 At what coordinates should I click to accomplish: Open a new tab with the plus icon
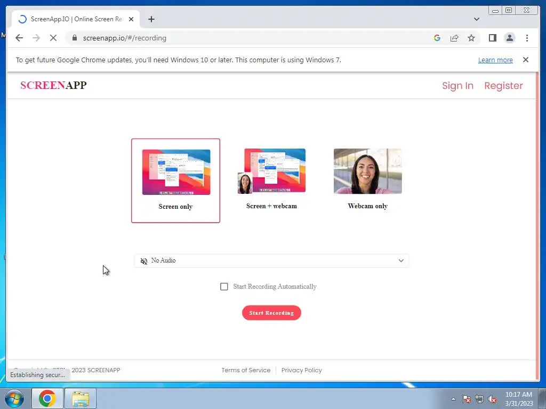pyautogui.click(x=151, y=19)
